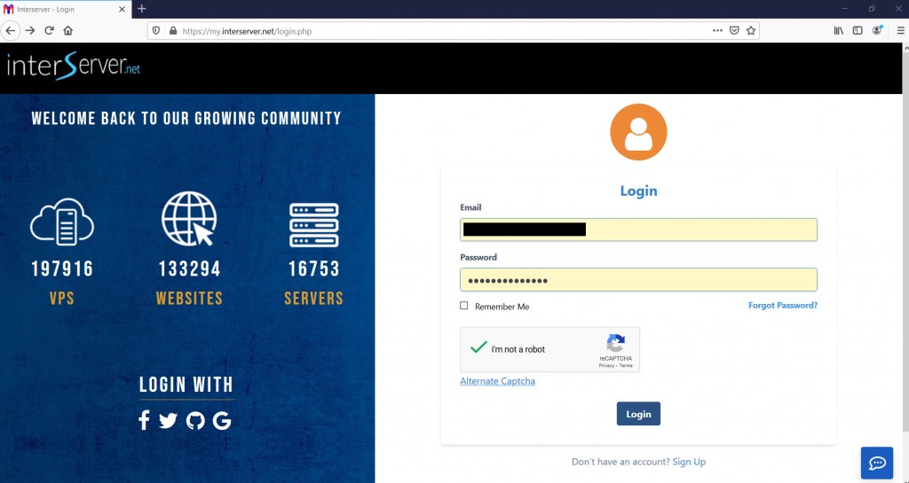The image size is (909, 483).
Task: Select the Interserver - Login tab
Action: [66, 9]
